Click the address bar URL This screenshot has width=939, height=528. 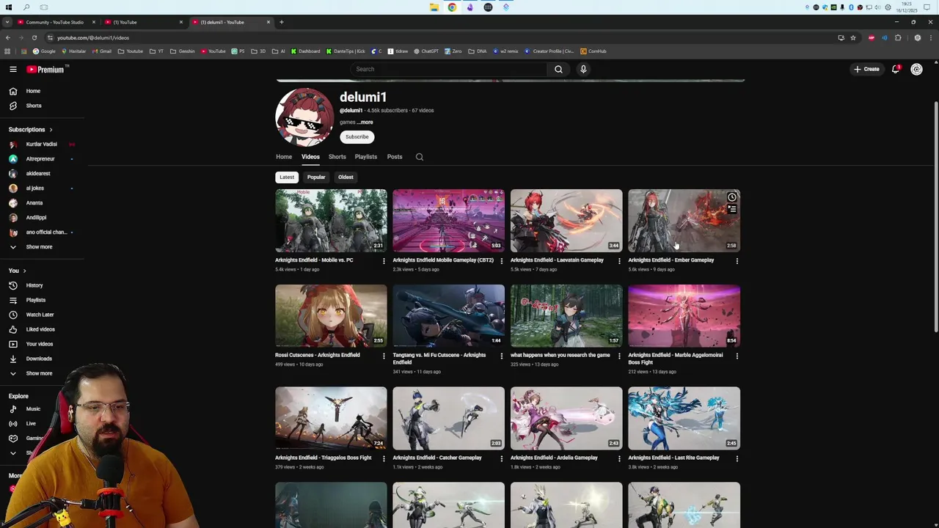click(x=93, y=37)
